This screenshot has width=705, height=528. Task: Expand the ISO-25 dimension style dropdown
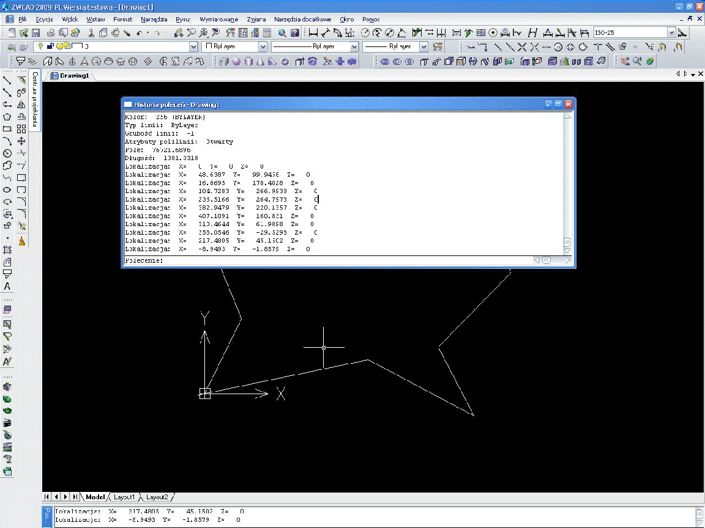[671, 33]
